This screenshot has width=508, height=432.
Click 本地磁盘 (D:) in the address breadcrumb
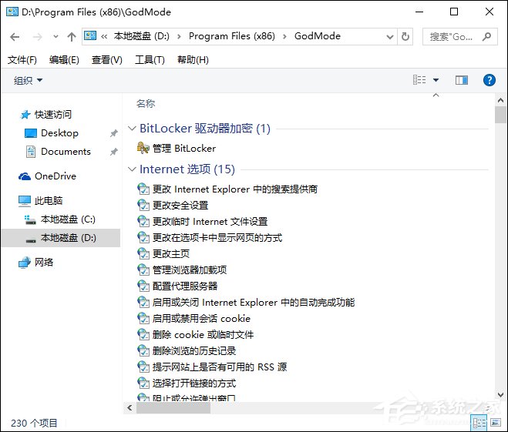coord(142,36)
